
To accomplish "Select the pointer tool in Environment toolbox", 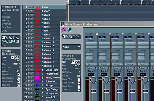I will [64, 37].
